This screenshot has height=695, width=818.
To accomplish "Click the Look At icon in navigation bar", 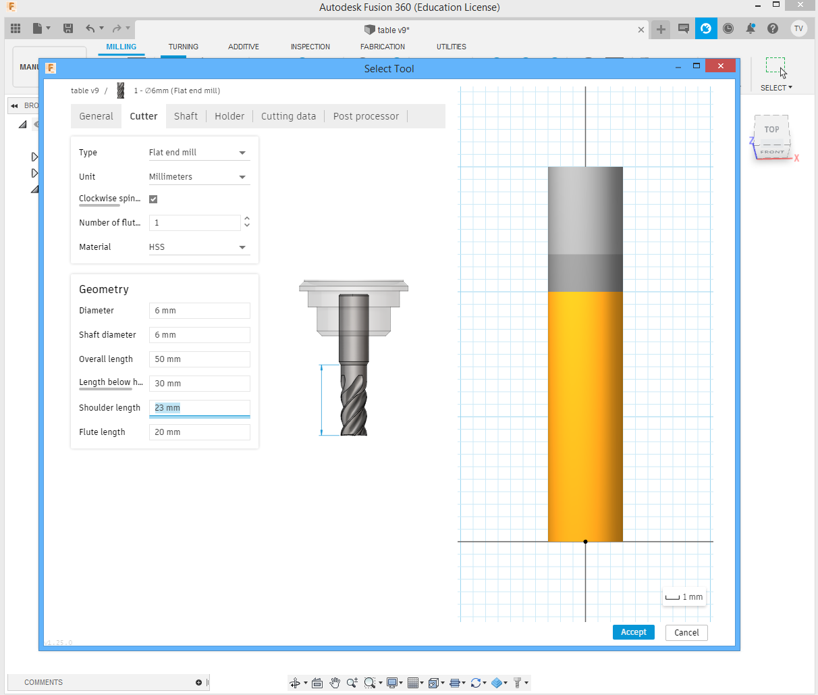I will point(317,683).
